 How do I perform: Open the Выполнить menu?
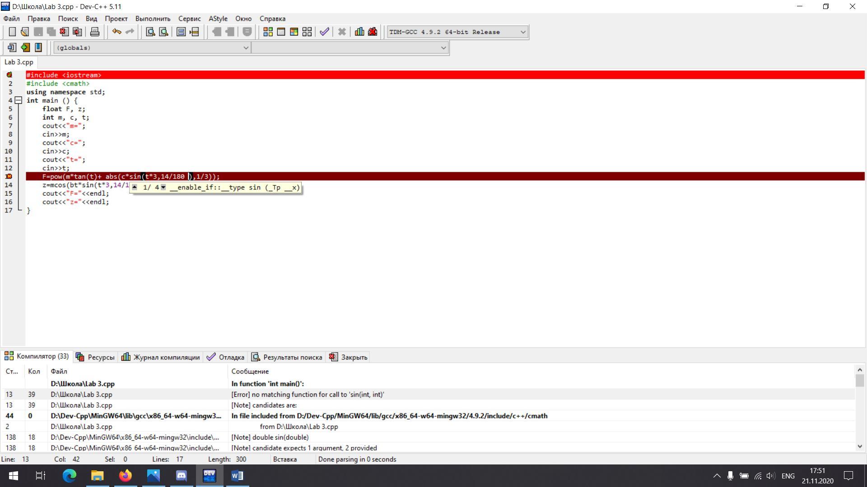click(x=153, y=18)
